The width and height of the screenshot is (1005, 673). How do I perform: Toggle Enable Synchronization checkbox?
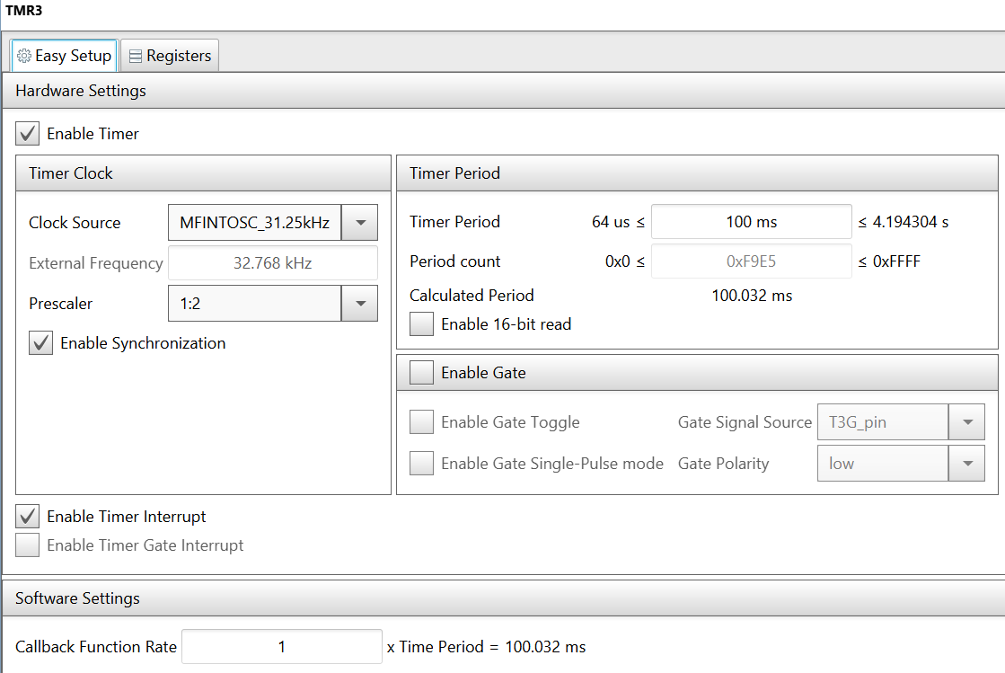(41, 343)
